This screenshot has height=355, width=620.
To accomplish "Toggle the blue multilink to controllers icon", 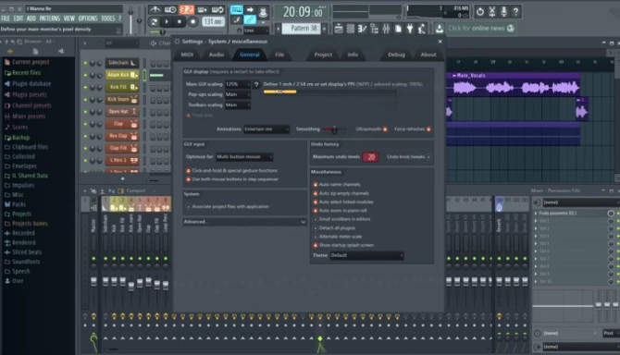I will point(250,19).
